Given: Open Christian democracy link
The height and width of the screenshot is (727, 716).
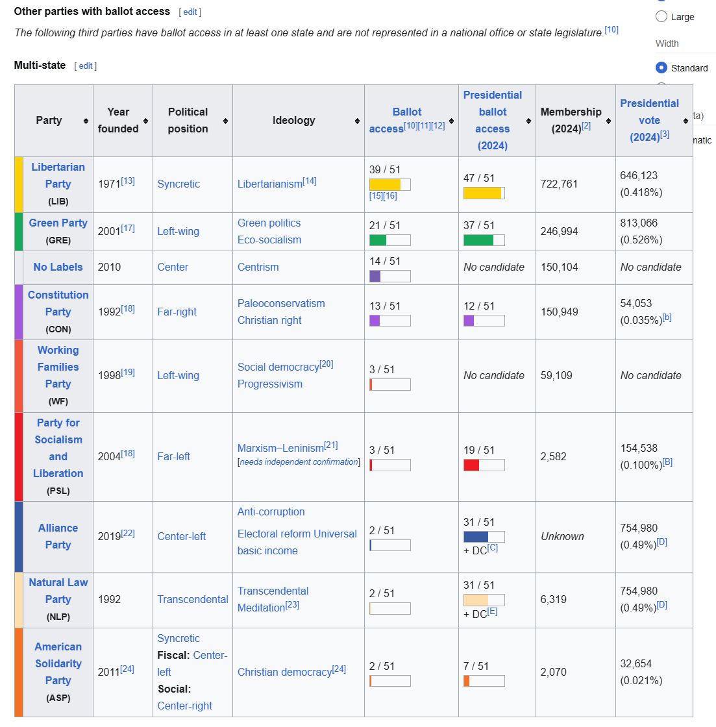Looking at the screenshot, I should click(x=285, y=672).
